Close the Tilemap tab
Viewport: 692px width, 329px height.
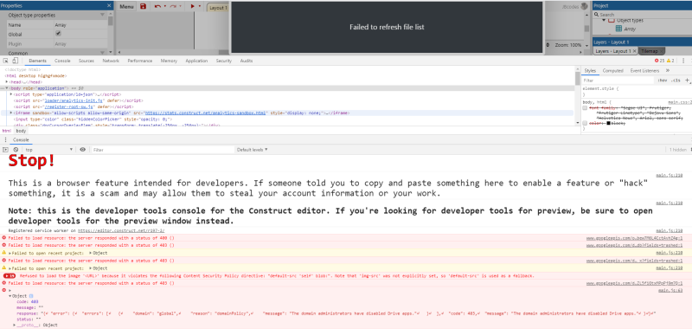coord(661,51)
